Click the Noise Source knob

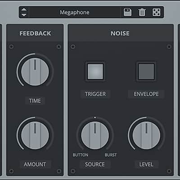click(95, 135)
